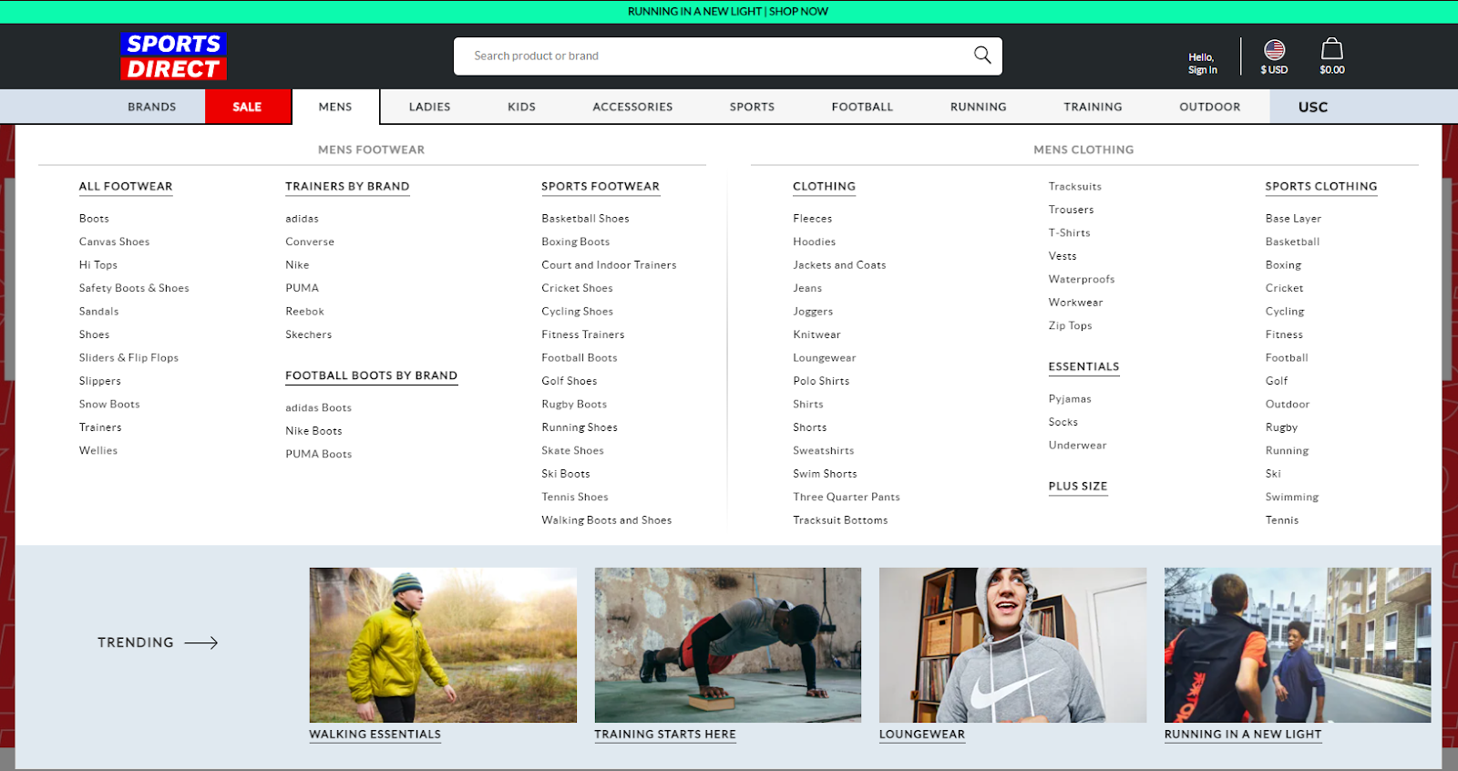Viewport: 1458px width, 771px height.
Task: Open the Outdoor navigation tab
Action: pos(1209,107)
